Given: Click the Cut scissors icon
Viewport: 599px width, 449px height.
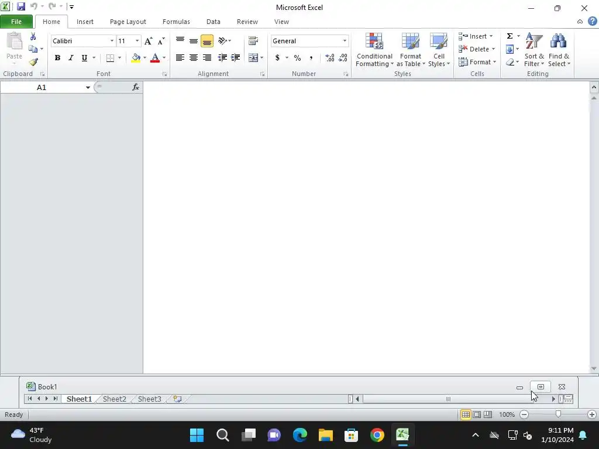Looking at the screenshot, I should pyautogui.click(x=33, y=36).
